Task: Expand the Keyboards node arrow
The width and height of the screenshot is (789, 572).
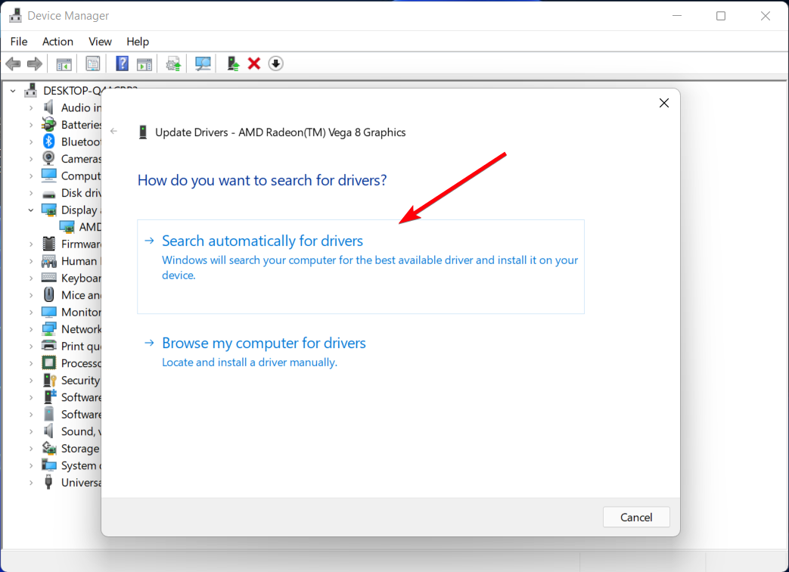Action: point(31,278)
